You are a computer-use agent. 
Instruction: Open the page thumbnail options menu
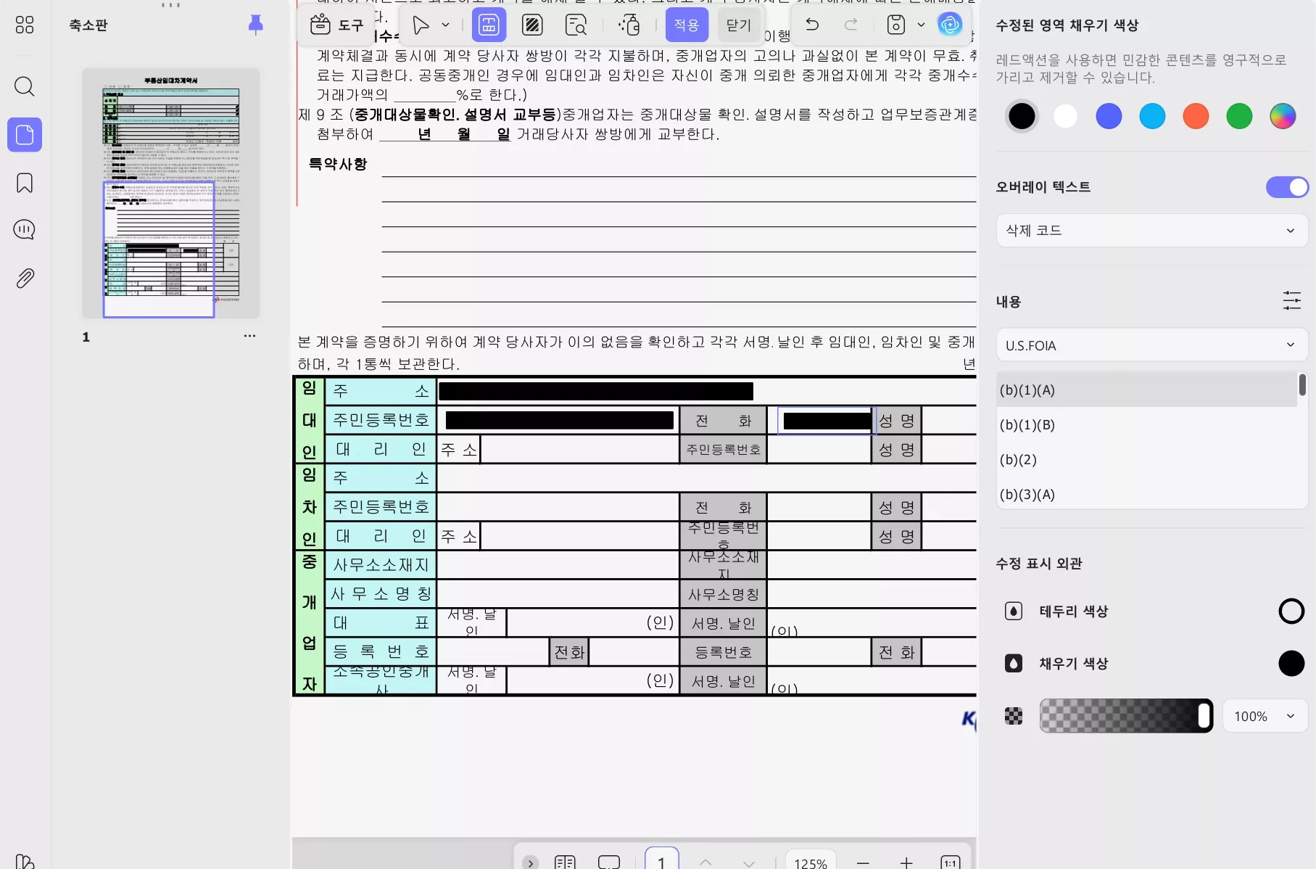pyautogui.click(x=249, y=336)
